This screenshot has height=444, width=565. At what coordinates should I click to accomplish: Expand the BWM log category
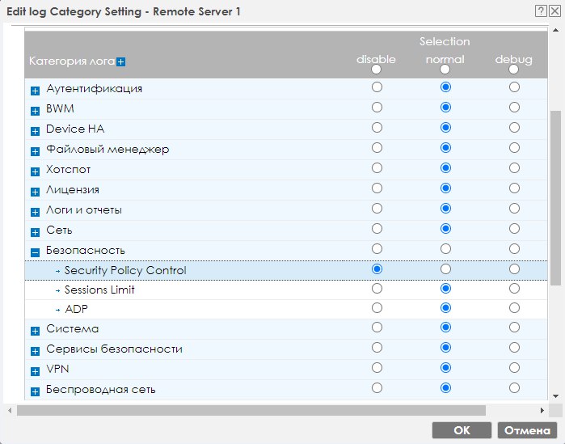tap(35, 110)
